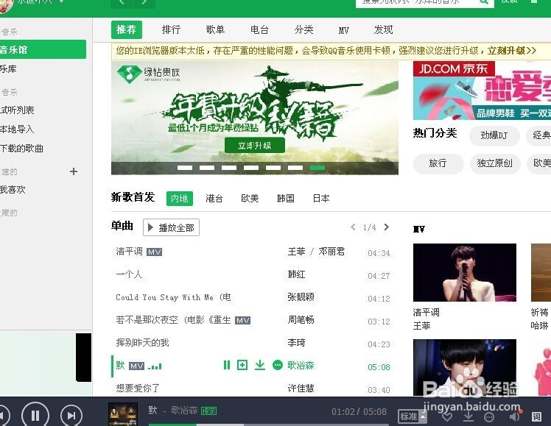Go to next page of 单曲 list

[x=387, y=227]
